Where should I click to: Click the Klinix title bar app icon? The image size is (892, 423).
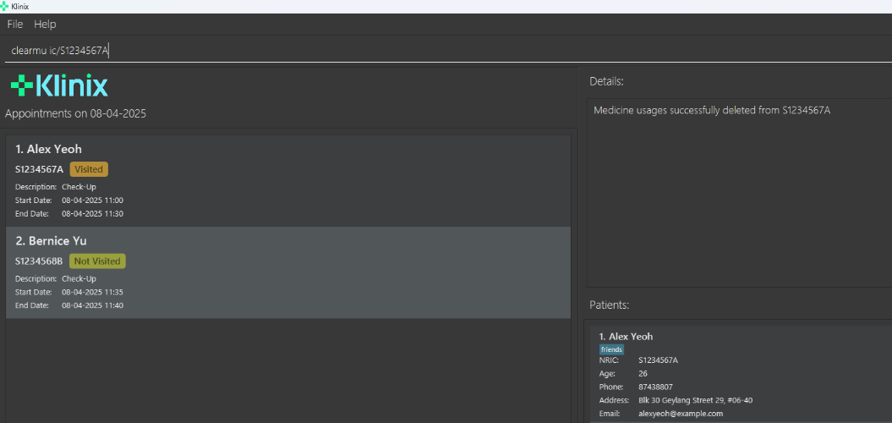tap(5, 6)
